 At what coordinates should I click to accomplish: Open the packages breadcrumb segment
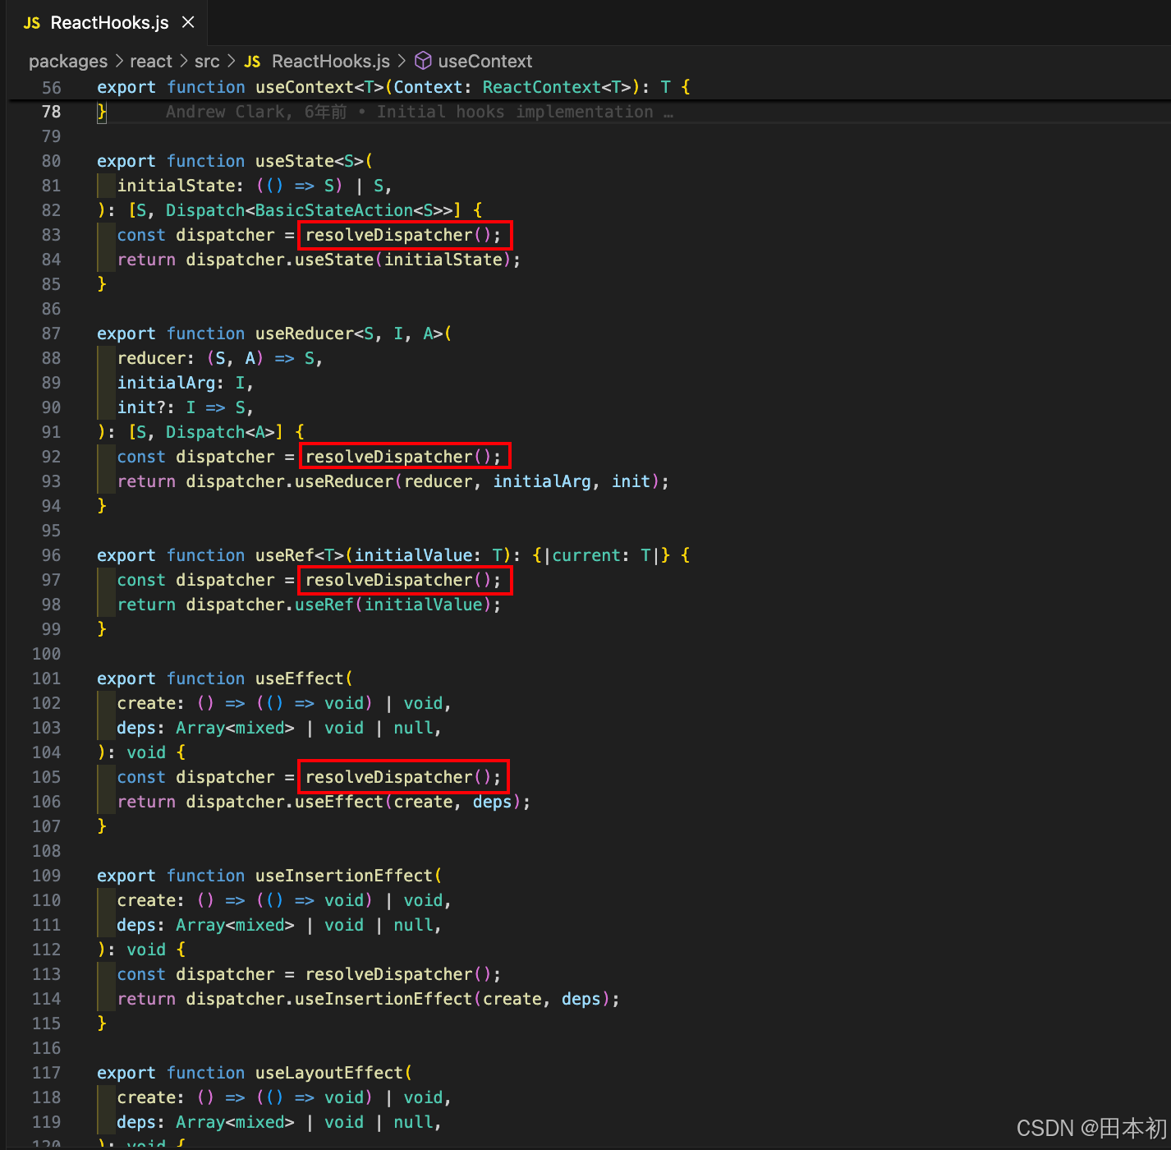click(68, 62)
